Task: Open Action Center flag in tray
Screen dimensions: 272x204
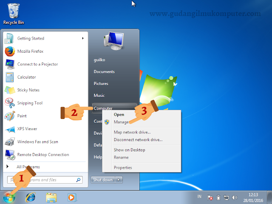Action: (x=210, y=197)
